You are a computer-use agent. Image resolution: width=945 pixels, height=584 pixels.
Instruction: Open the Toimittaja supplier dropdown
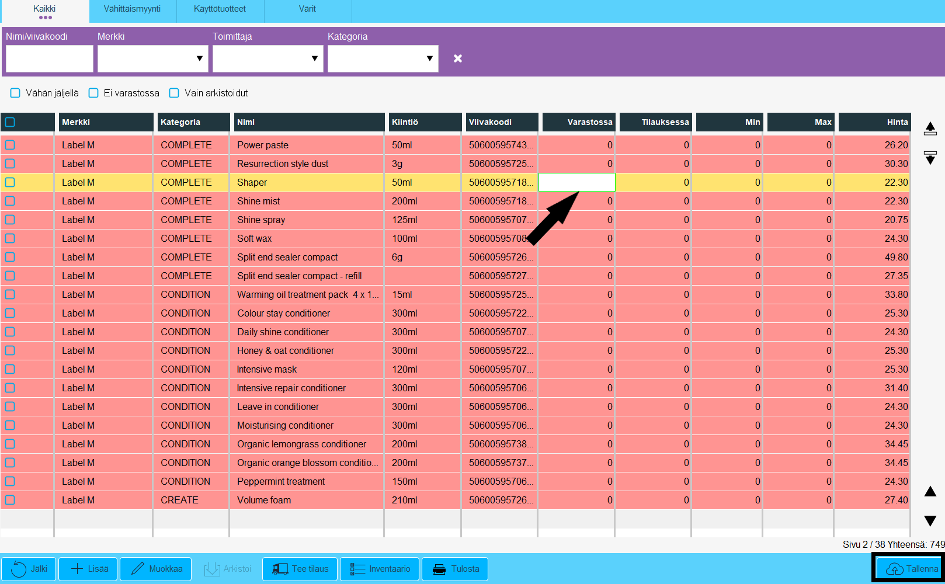point(268,58)
